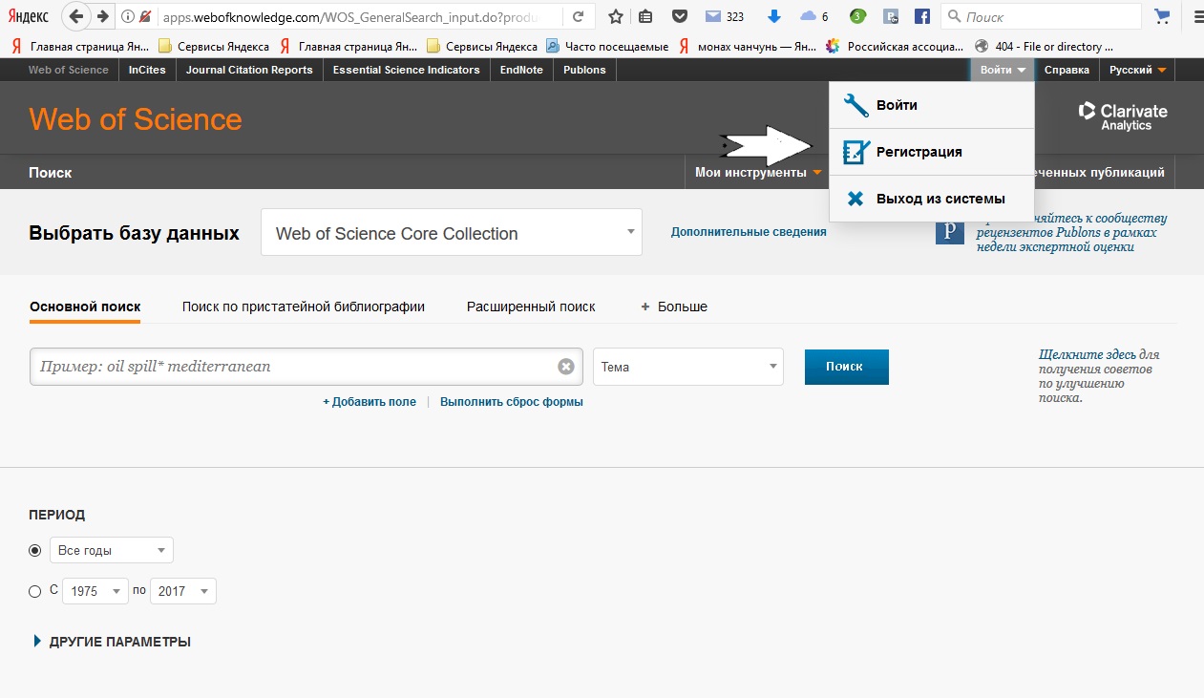This screenshot has height=698, width=1204.
Task: Expand ДРУГИЕ ПАРАМЕТРЫ section
Action: (x=112, y=642)
